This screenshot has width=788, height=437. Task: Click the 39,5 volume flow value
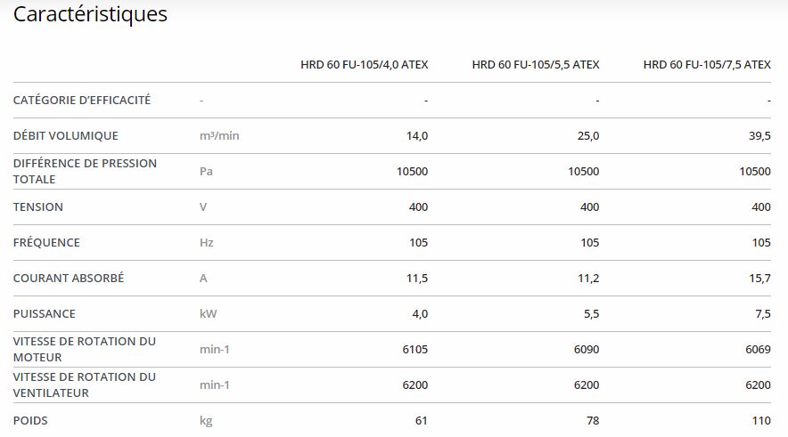[x=759, y=135]
